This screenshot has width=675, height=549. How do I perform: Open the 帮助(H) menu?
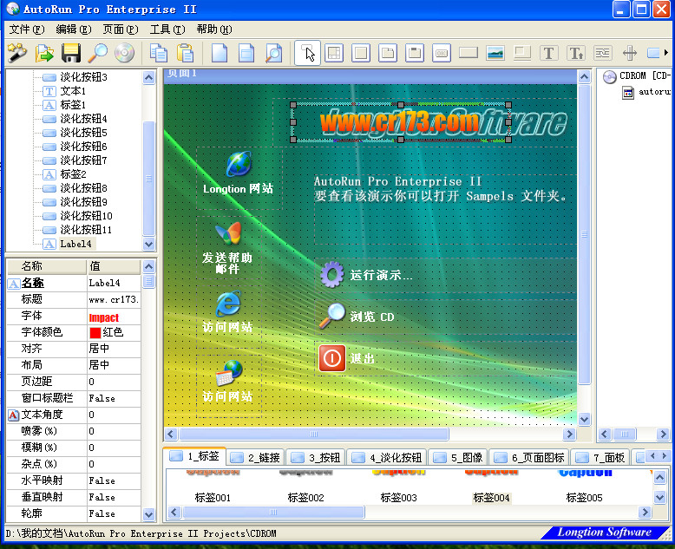[x=214, y=29]
